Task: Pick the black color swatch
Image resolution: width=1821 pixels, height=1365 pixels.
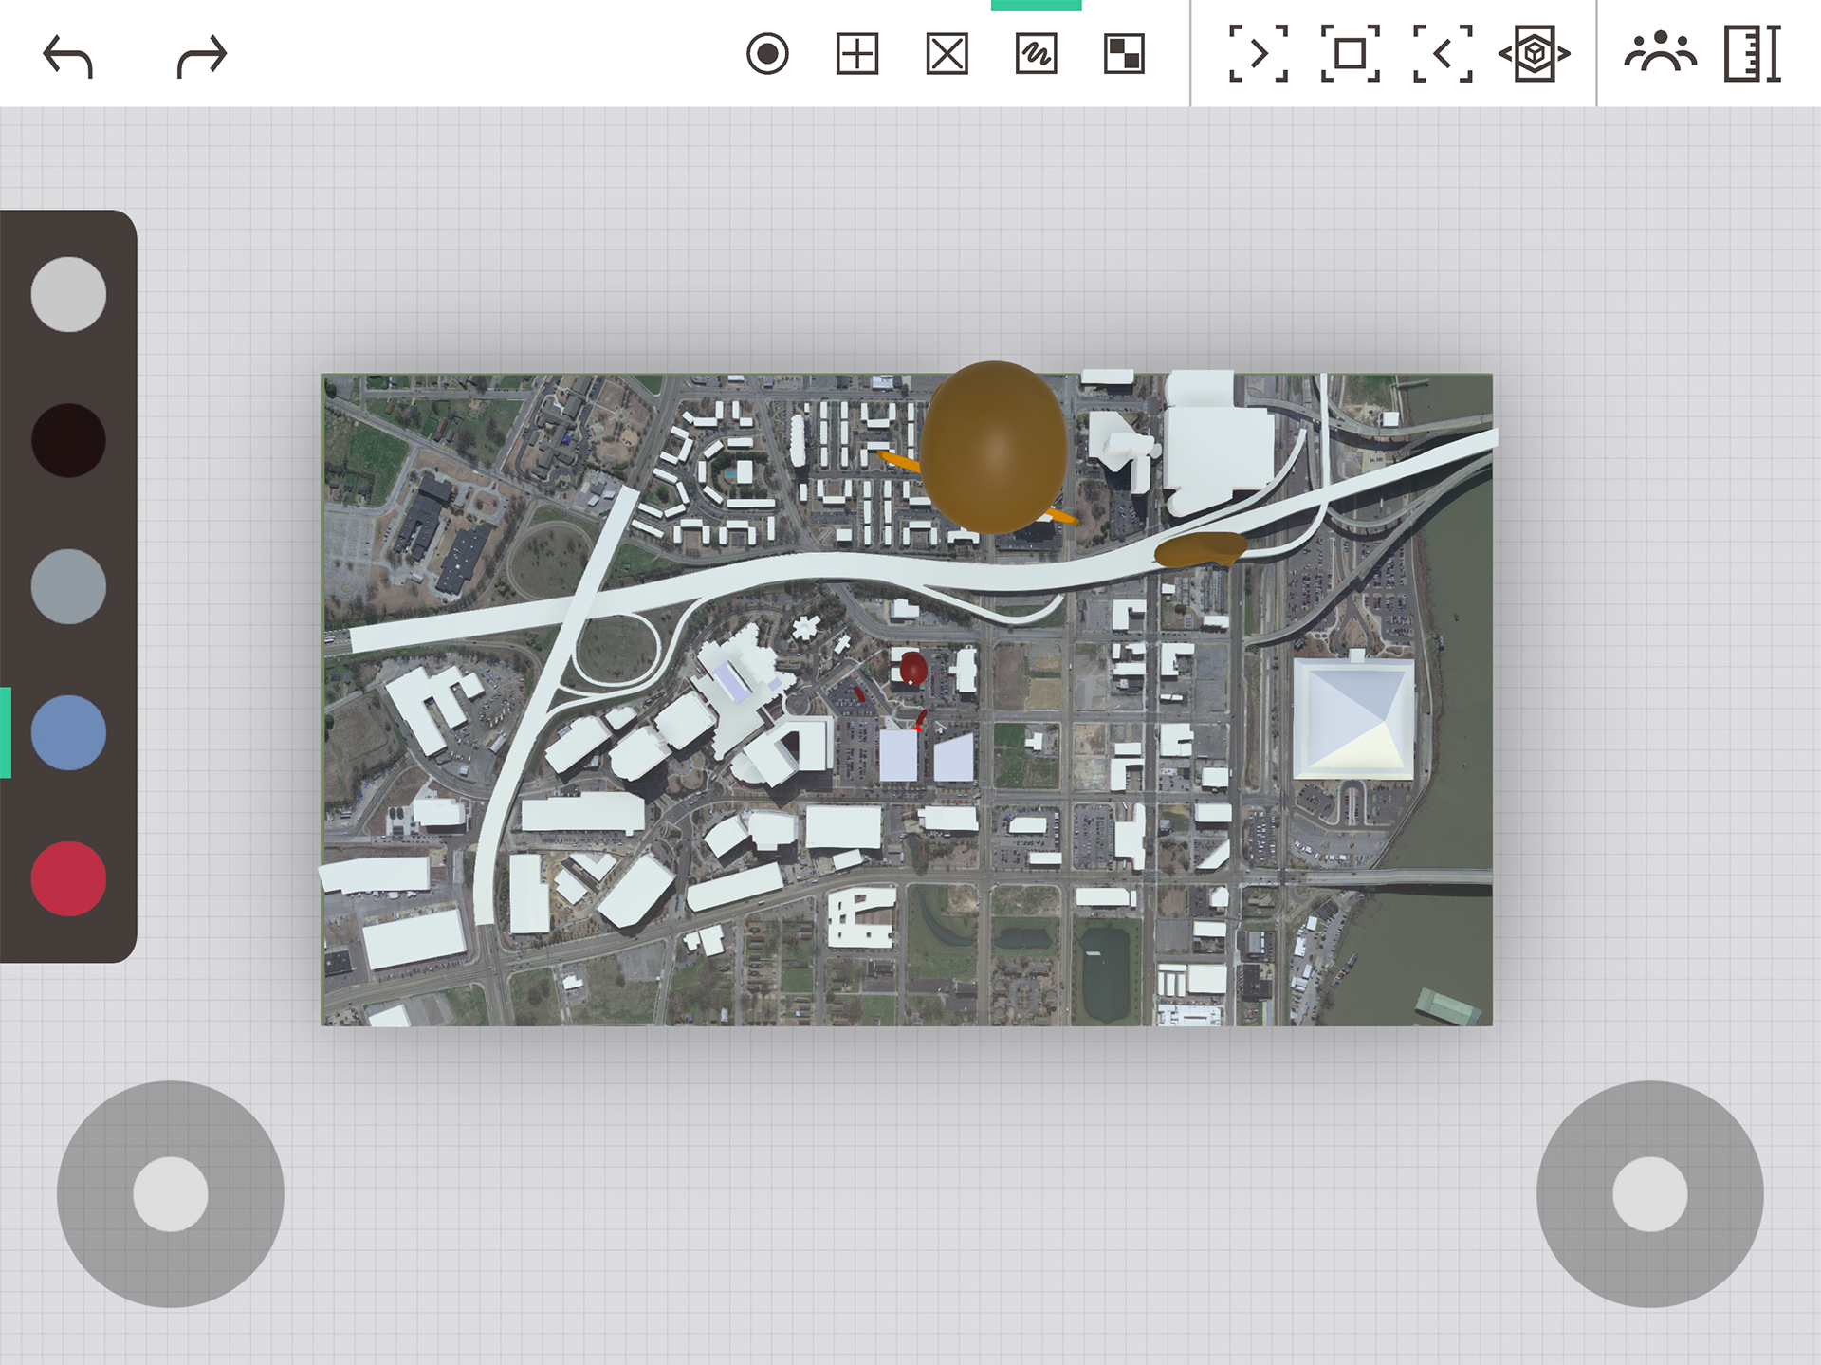Action: [x=68, y=440]
